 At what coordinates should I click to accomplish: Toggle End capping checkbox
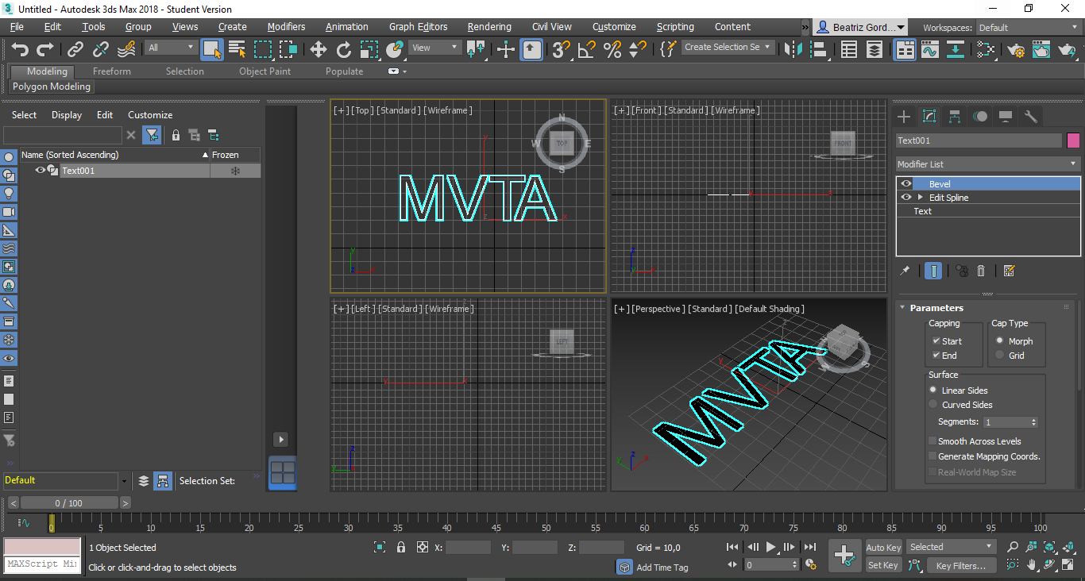click(x=936, y=355)
